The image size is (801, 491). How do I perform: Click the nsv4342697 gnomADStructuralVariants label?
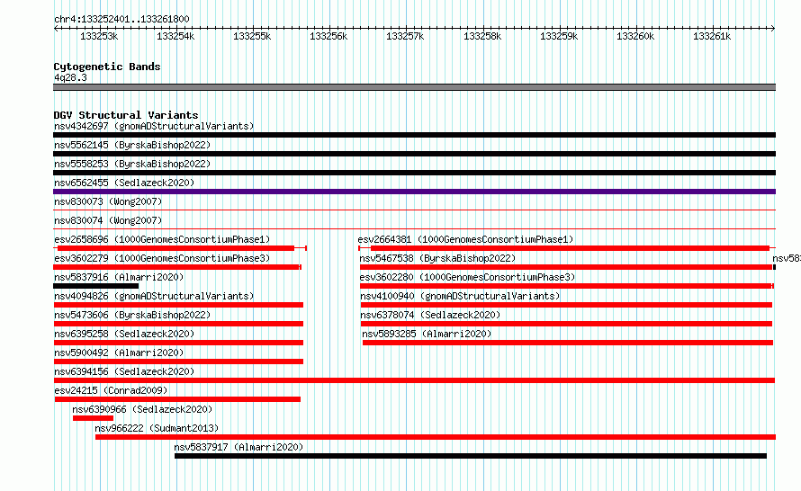tap(154, 126)
